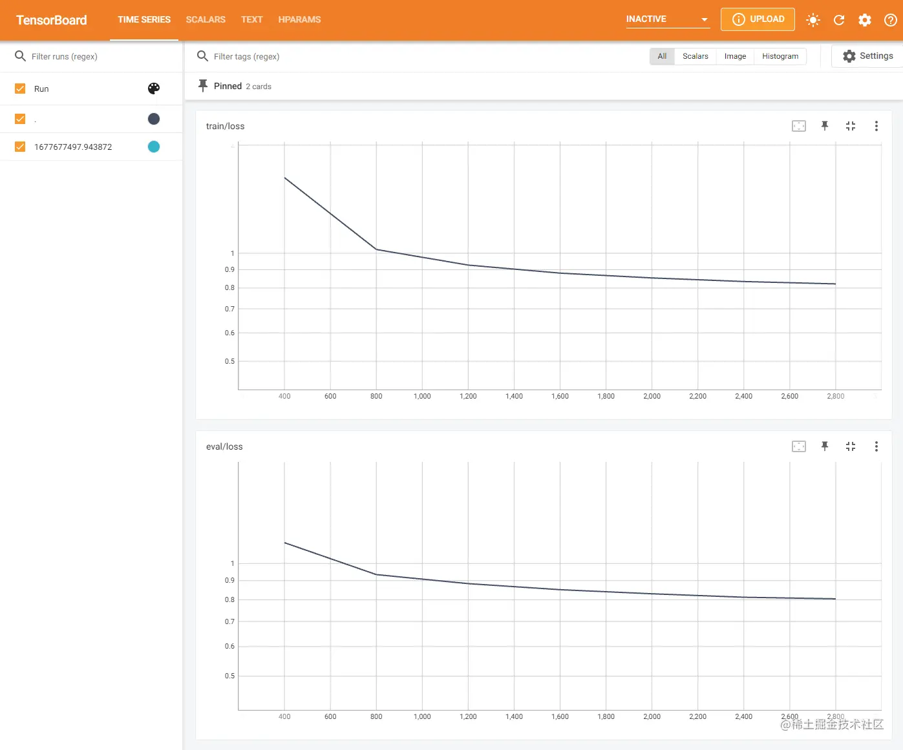Click the train/loss card title
903x750 pixels.
point(225,126)
